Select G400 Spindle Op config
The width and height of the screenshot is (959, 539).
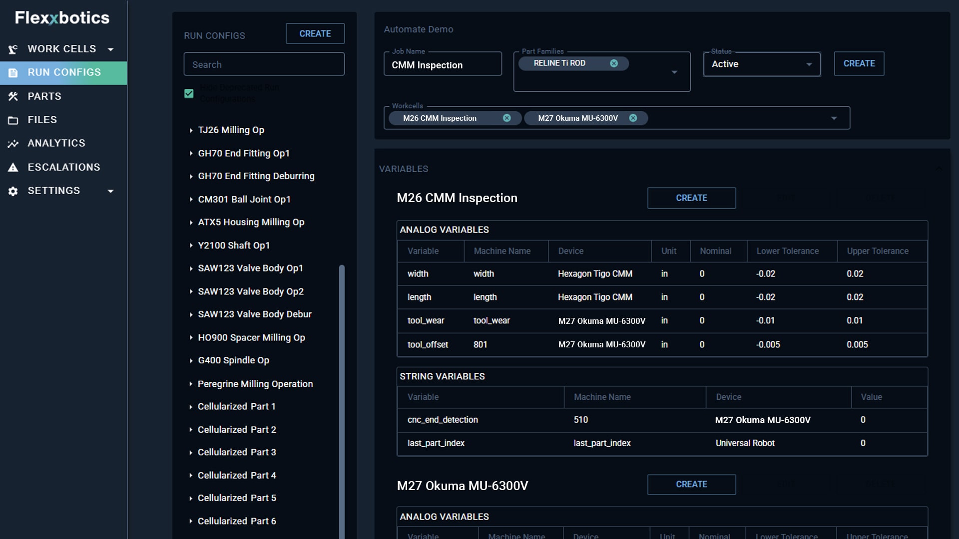pos(234,360)
